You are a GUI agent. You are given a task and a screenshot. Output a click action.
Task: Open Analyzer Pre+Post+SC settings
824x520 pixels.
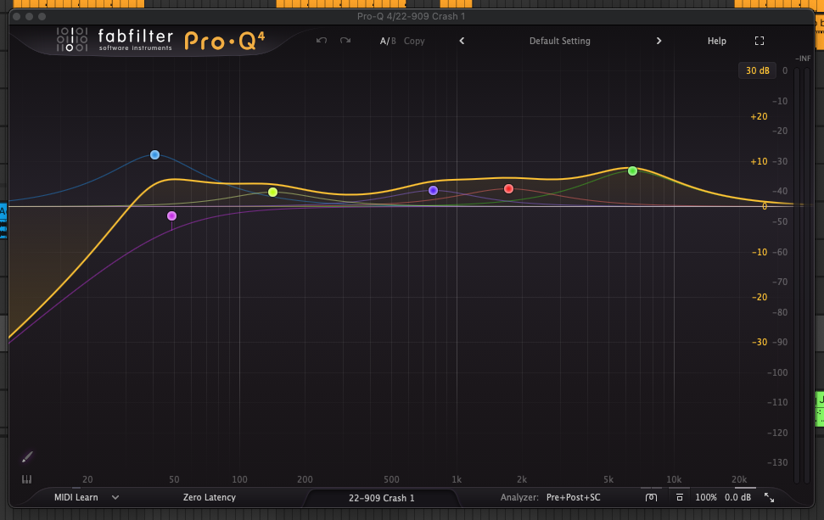573,498
